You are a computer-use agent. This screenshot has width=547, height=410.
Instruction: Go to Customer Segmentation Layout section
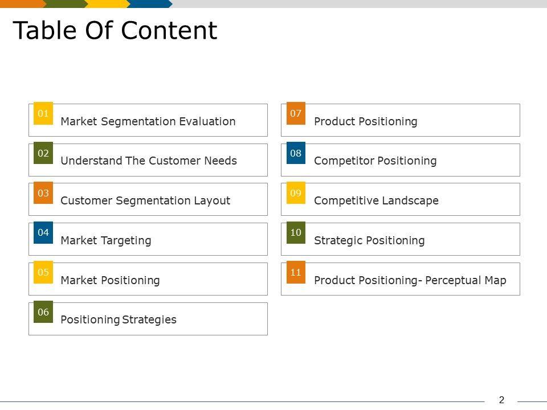(x=145, y=200)
